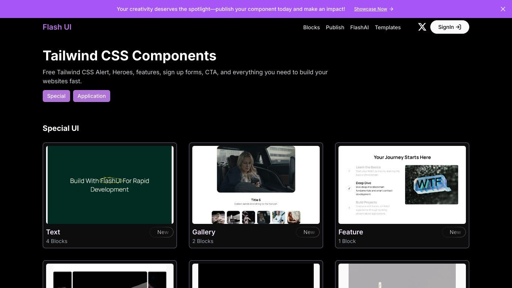The width and height of the screenshot is (512, 288).
Task: Open the Feature component preview thumbnail
Action: coord(402,185)
